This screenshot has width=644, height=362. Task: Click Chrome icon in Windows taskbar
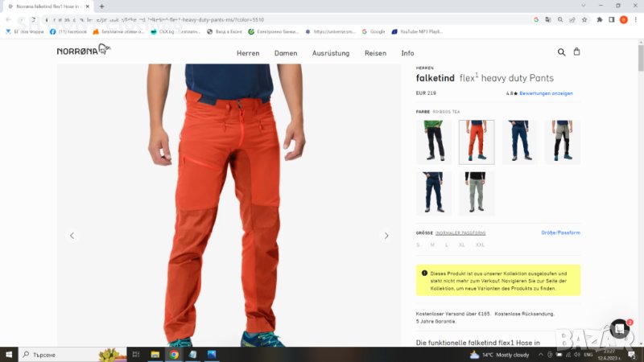tap(174, 354)
